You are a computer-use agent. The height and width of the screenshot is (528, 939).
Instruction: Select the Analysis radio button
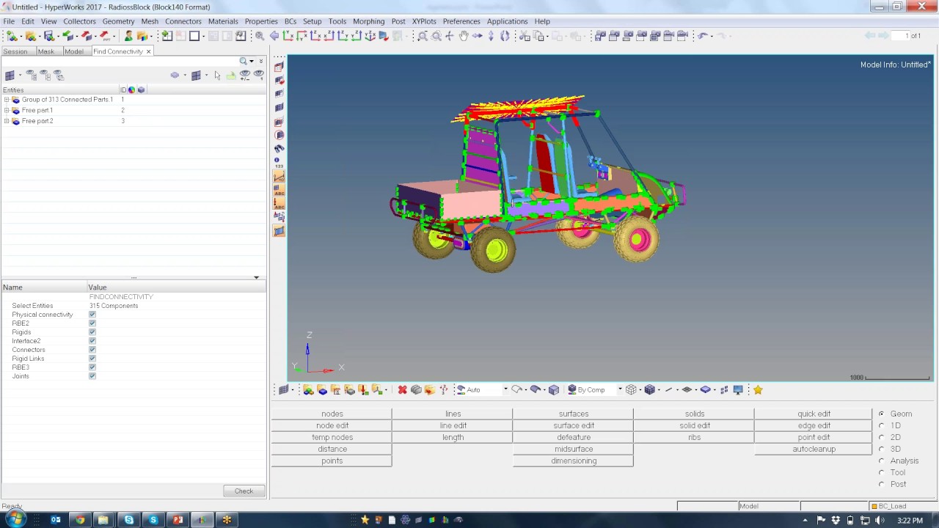pos(882,461)
